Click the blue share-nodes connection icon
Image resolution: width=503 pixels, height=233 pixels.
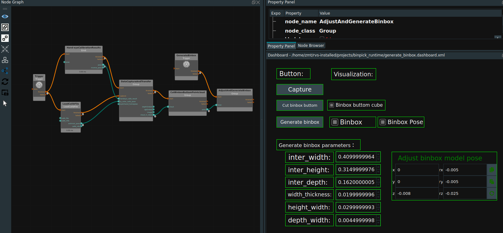5,71
